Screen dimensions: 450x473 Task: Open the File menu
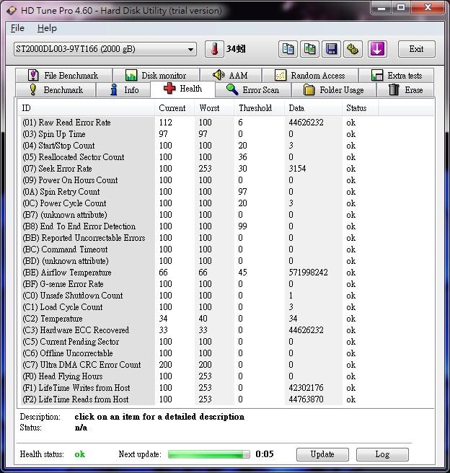click(17, 28)
